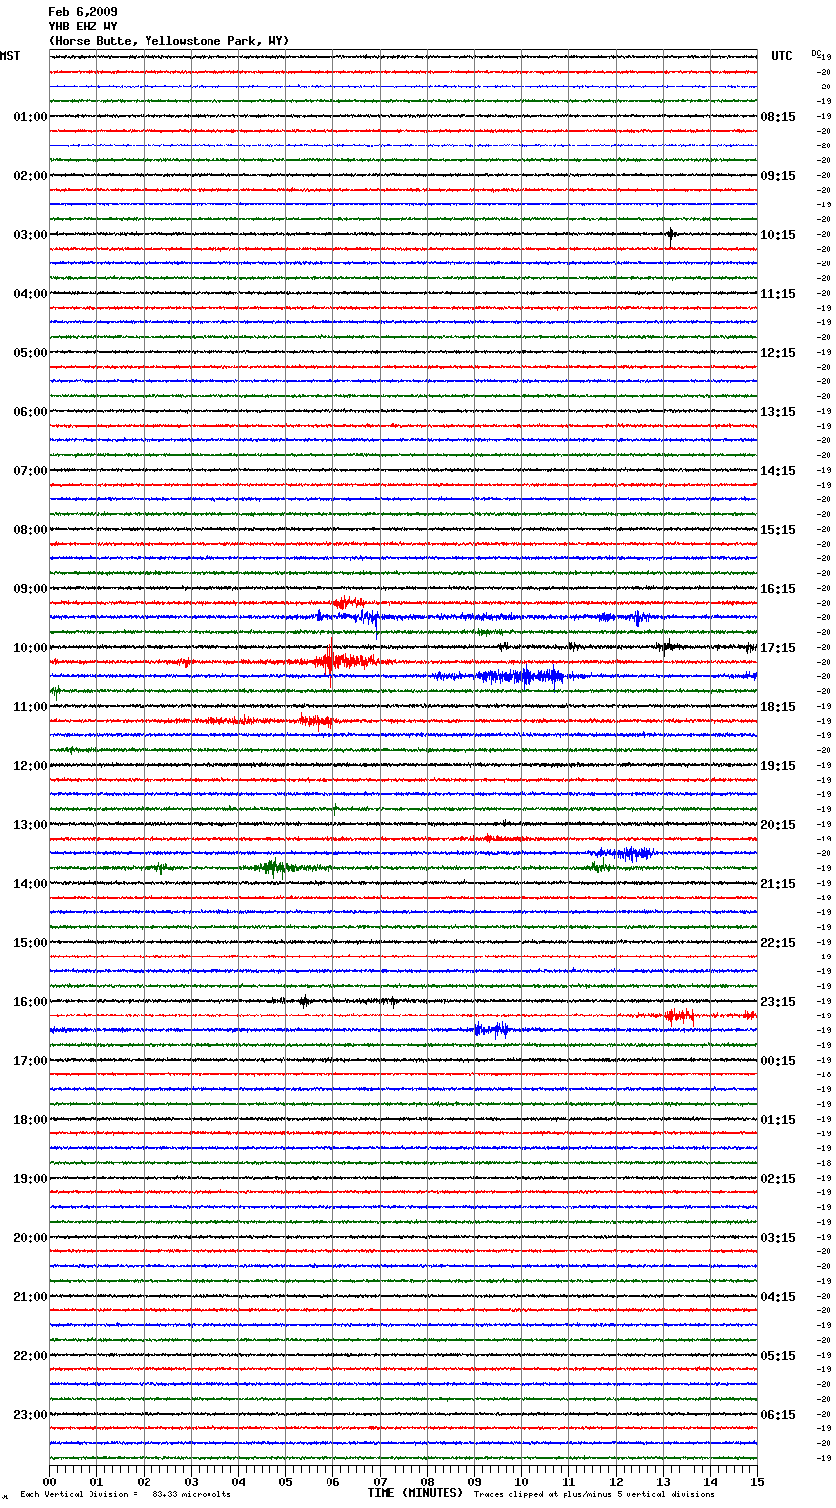Screen dimensions: 836x1508
Task: Select the 14:15 UTC time label
Action: click(x=778, y=471)
